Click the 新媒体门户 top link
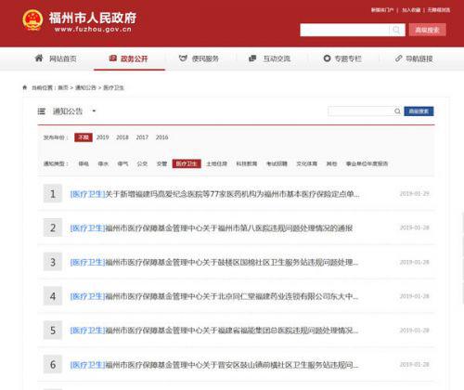 pos(382,10)
